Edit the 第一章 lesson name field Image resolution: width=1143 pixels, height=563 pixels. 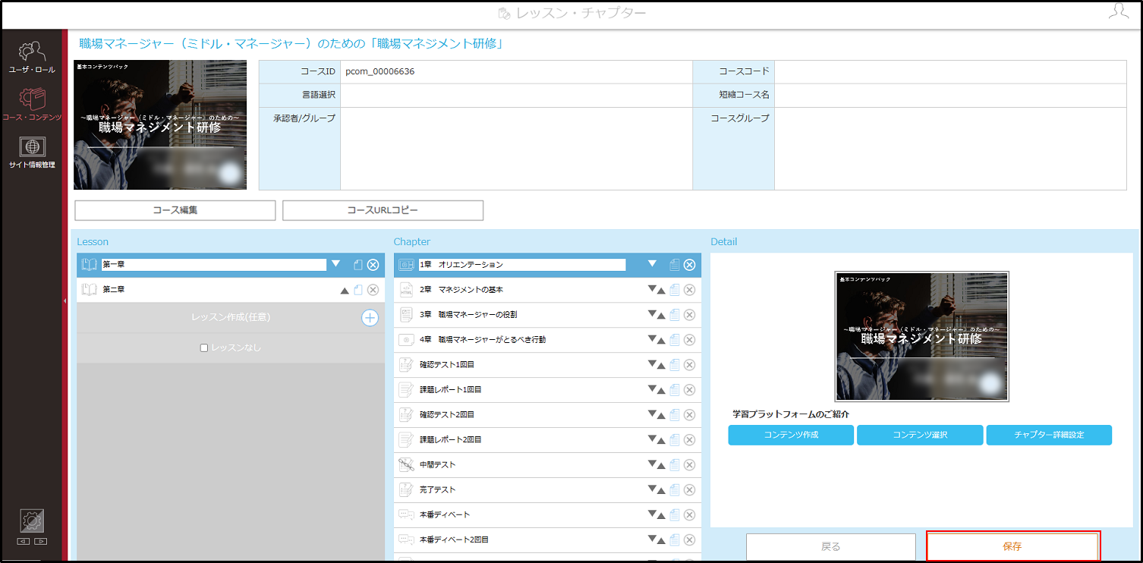(x=214, y=265)
